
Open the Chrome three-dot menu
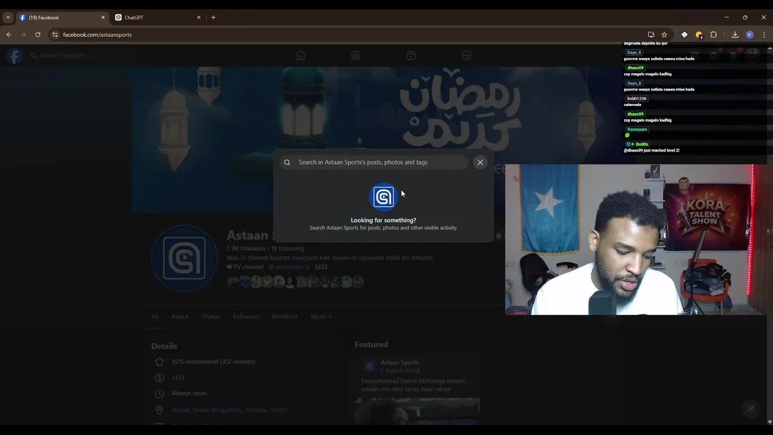click(764, 34)
